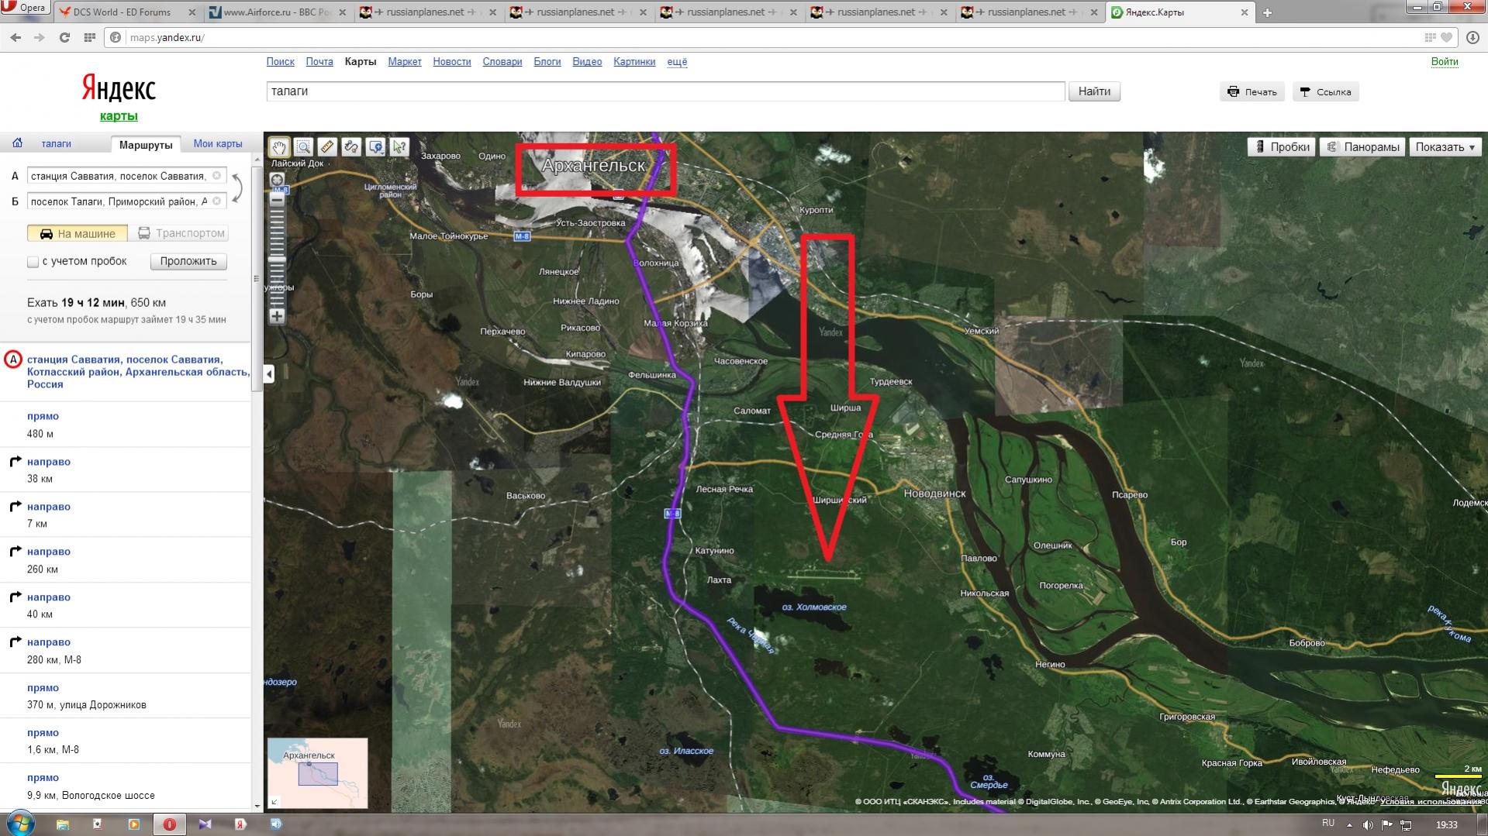Collapse the left sidebar panel
Viewport: 1488px width, 836px height.
point(269,374)
